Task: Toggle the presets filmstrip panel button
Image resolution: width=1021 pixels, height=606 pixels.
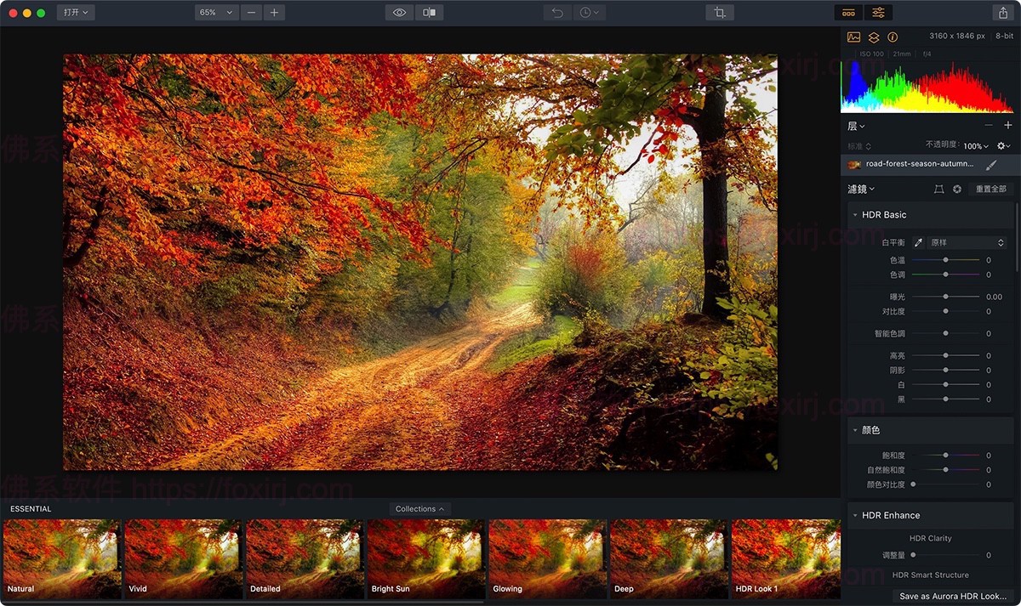Action: (848, 13)
